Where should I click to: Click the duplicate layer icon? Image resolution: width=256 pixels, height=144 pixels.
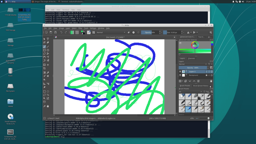coord(185,81)
